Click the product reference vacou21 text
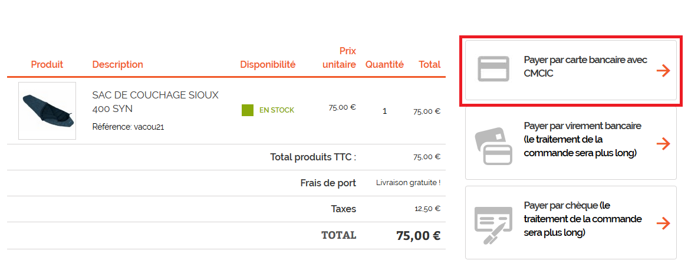This screenshot has height=270, width=688. pyautogui.click(x=128, y=127)
